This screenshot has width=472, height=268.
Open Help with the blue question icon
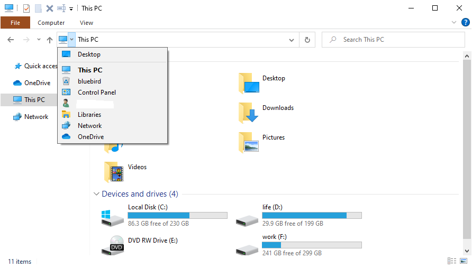click(465, 22)
